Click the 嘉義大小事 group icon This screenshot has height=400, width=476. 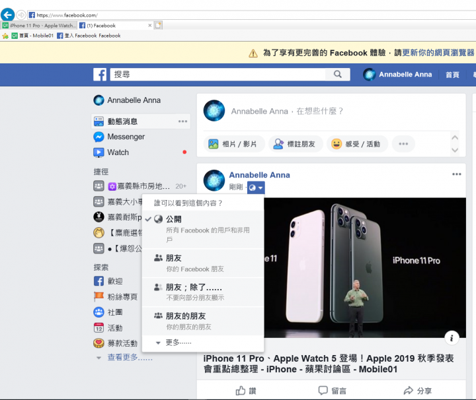(99, 201)
